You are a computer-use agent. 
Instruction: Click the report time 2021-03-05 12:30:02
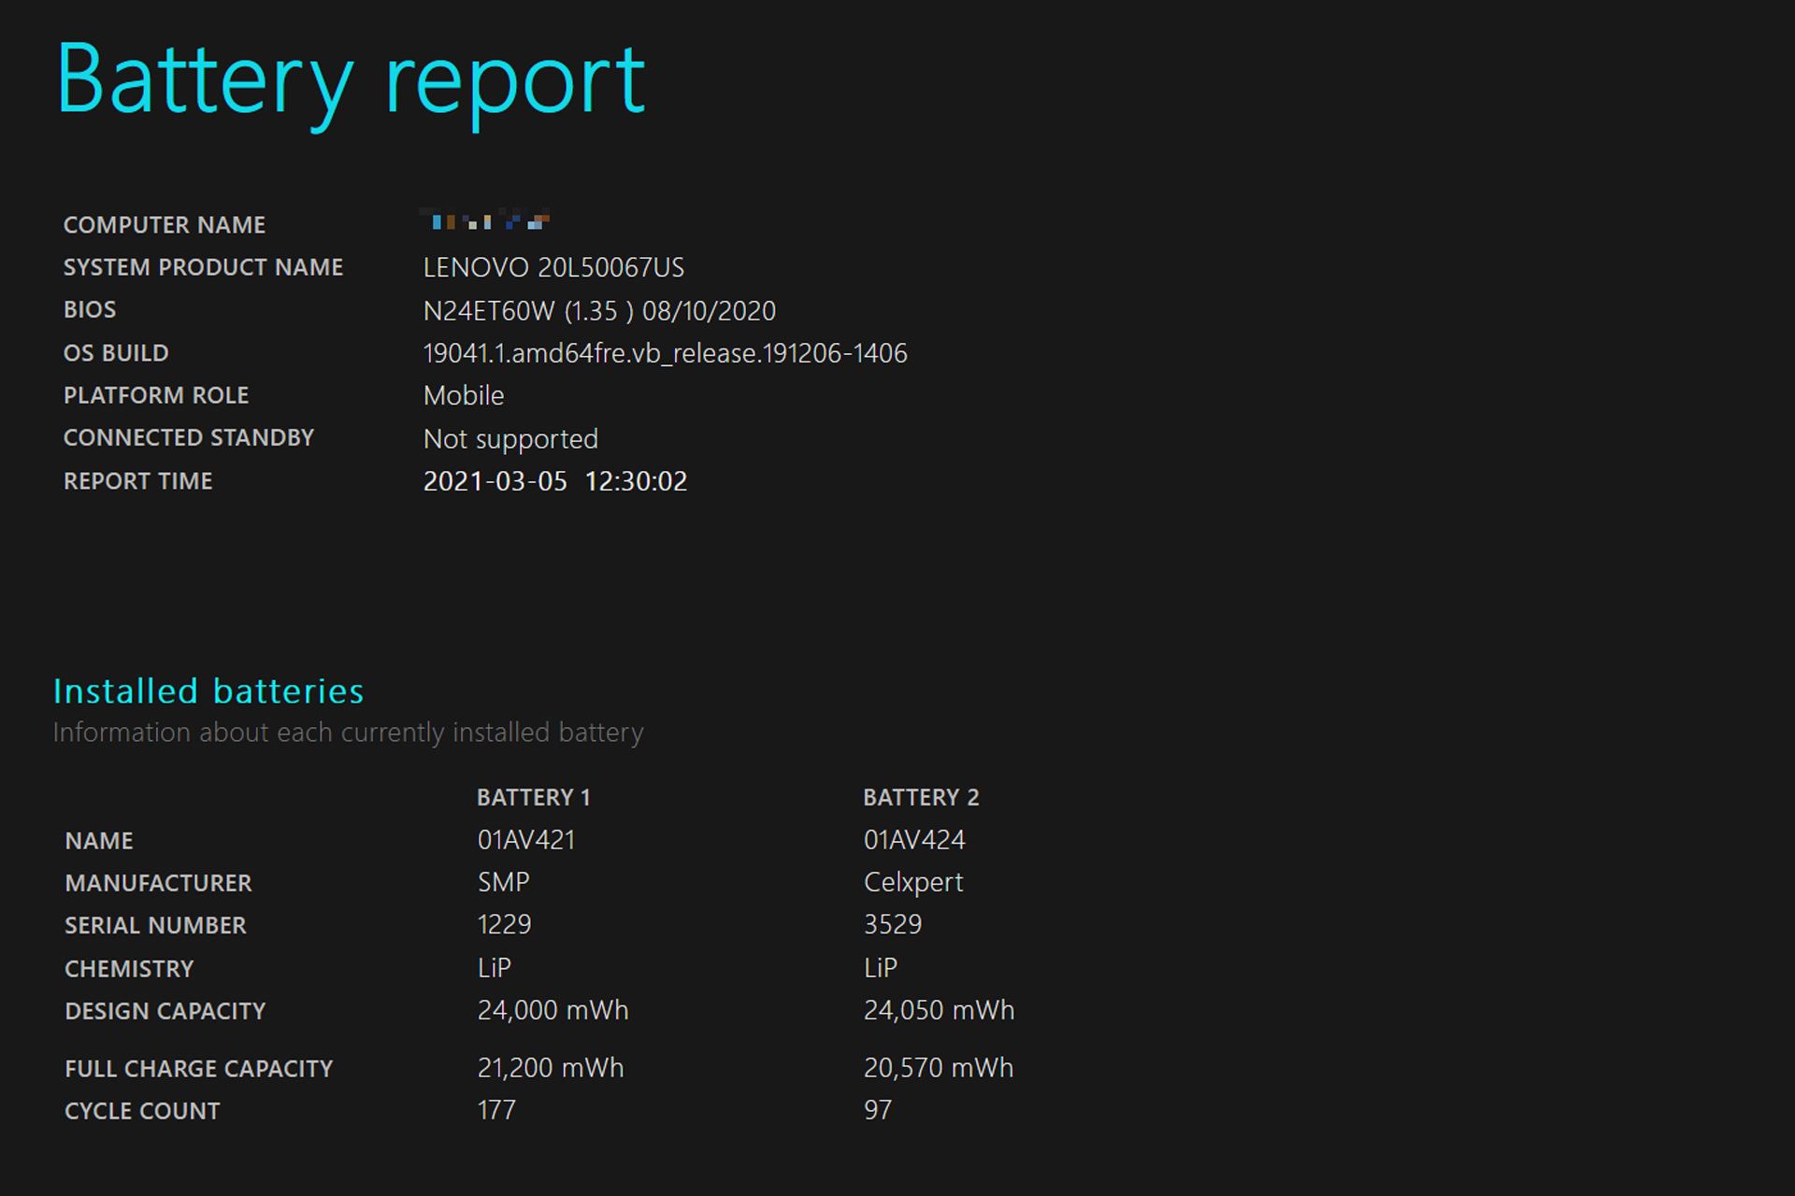tap(555, 482)
